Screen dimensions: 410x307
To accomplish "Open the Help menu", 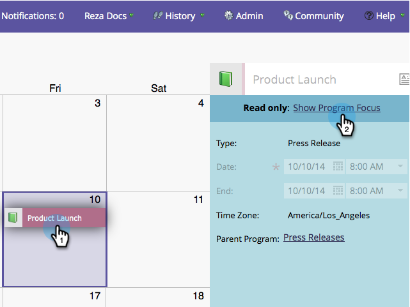I will click(388, 16).
